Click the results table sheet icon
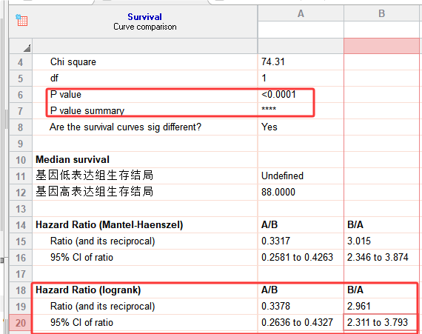This screenshot has width=422, height=334. pos(21,20)
